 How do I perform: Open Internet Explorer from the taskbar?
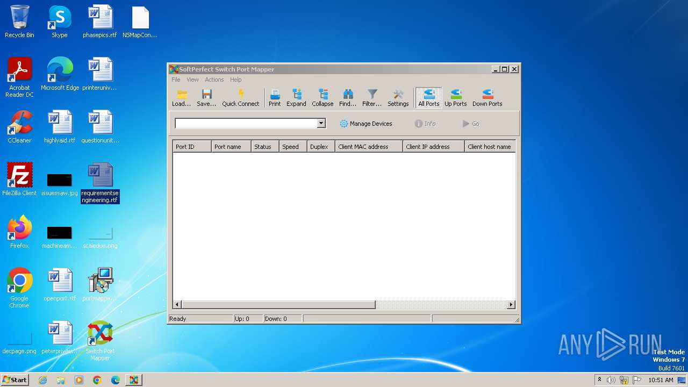pyautogui.click(x=42, y=380)
